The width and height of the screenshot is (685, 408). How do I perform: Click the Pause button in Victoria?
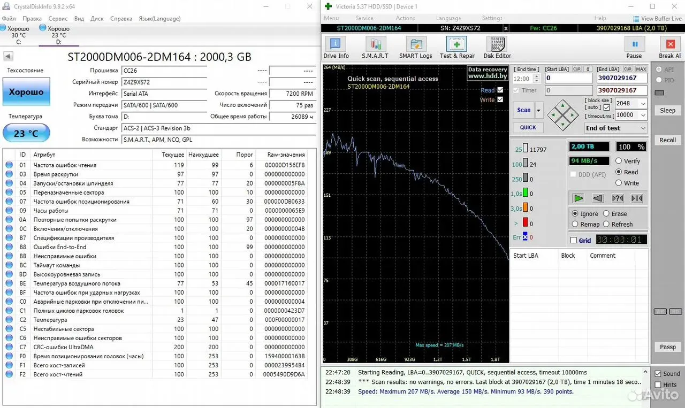pyautogui.click(x=634, y=47)
